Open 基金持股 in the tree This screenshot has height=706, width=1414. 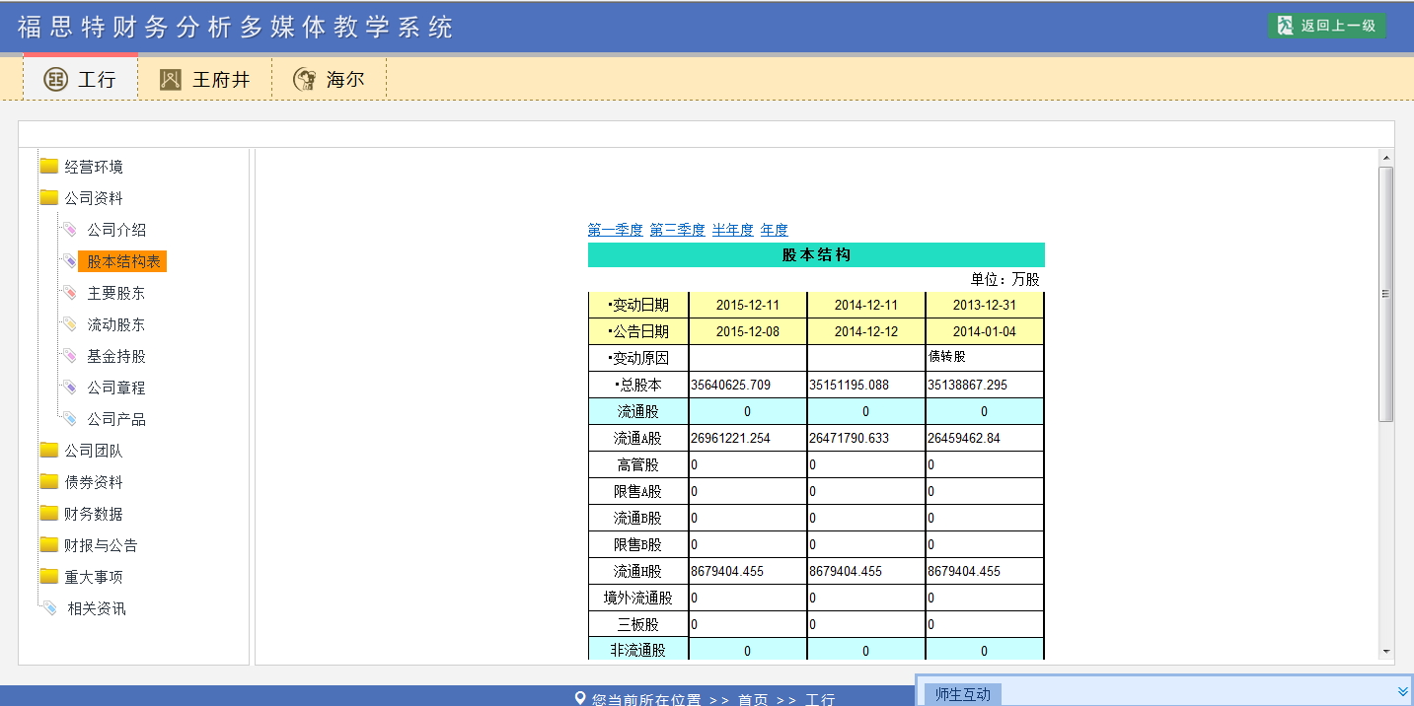(x=116, y=356)
